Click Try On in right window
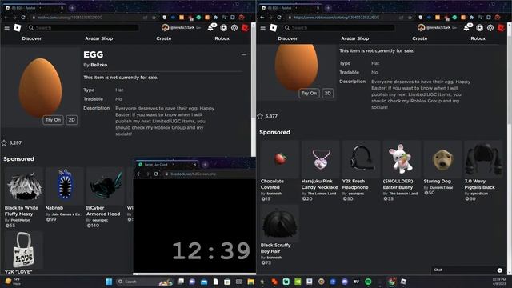Screen dimensions: 512x288 pyautogui.click(x=309, y=93)
